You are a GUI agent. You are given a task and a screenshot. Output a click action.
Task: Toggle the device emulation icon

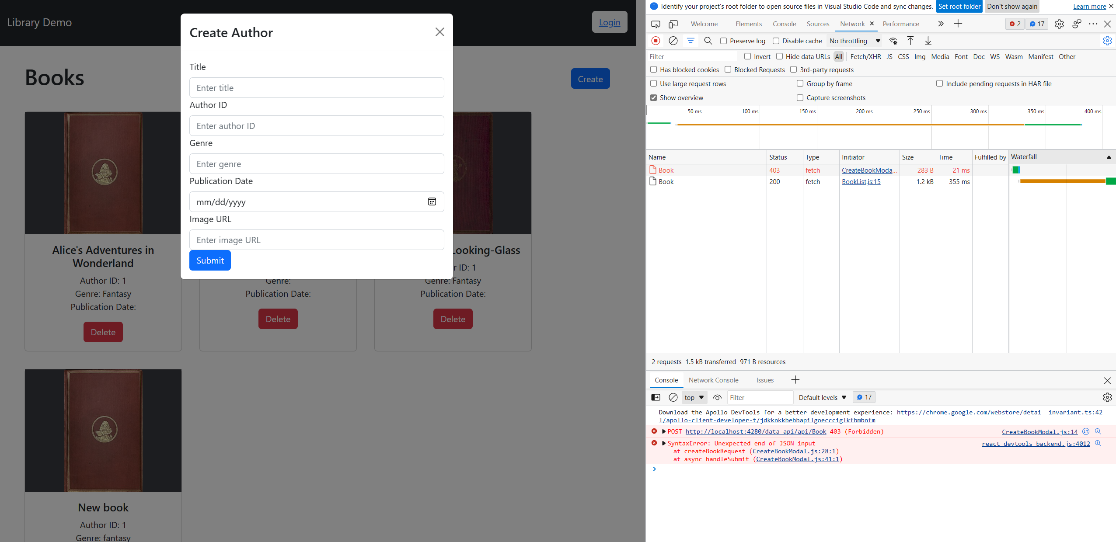coord(673,24)
